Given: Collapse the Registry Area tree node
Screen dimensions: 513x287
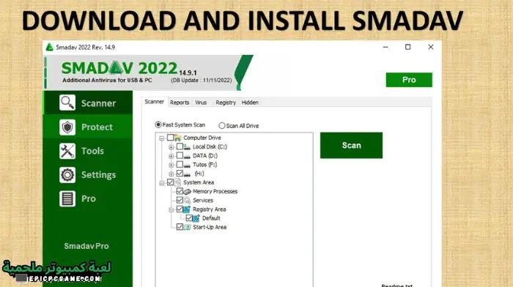Looking at the screenshot, I should [171, 210].
